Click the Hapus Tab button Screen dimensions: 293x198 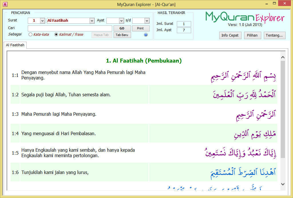point(102,35)
